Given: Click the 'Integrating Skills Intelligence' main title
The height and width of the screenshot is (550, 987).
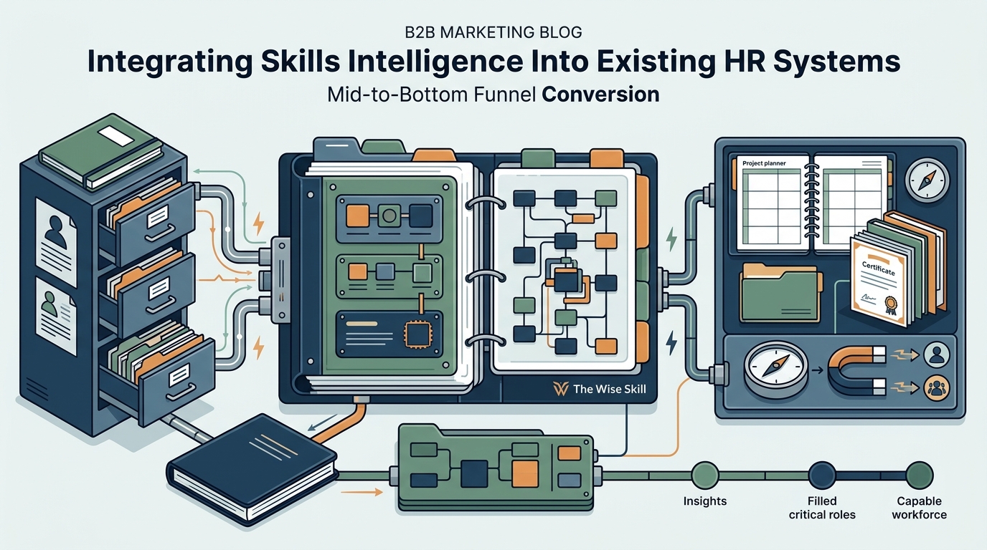Looking at the screenshot, I should 493,62.
